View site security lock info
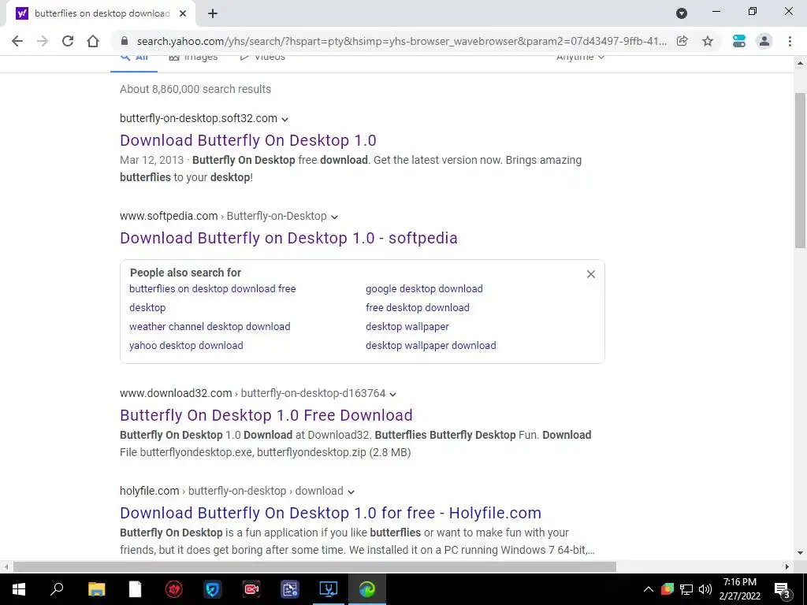This screenshot has height=605, width=807. (124, 41)
